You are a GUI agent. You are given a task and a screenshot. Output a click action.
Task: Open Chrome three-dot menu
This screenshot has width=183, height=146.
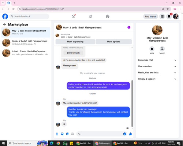[x=180, y=9]
